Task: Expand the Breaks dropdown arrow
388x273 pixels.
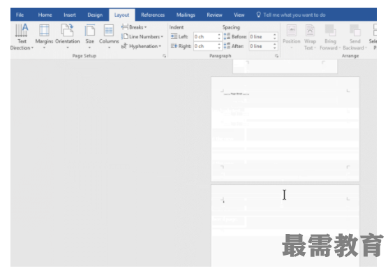Action: pos(145,27)
